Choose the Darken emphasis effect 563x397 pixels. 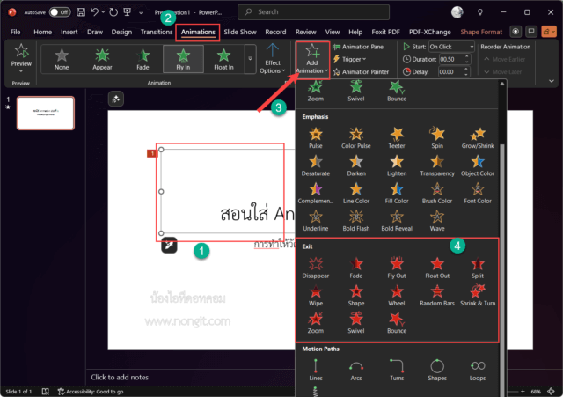355,165
